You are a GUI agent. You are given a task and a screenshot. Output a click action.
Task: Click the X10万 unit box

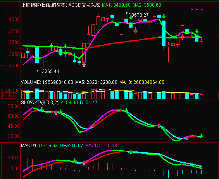[x=8, y=96]
